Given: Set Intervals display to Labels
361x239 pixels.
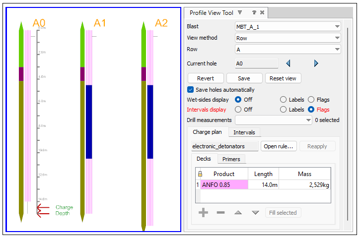Looking at the screenshot, I should tap(283, 110).
